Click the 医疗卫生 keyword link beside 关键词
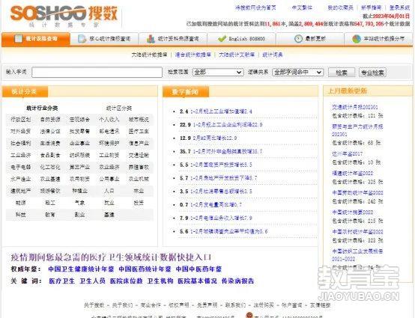 click(x=61, y=281)
